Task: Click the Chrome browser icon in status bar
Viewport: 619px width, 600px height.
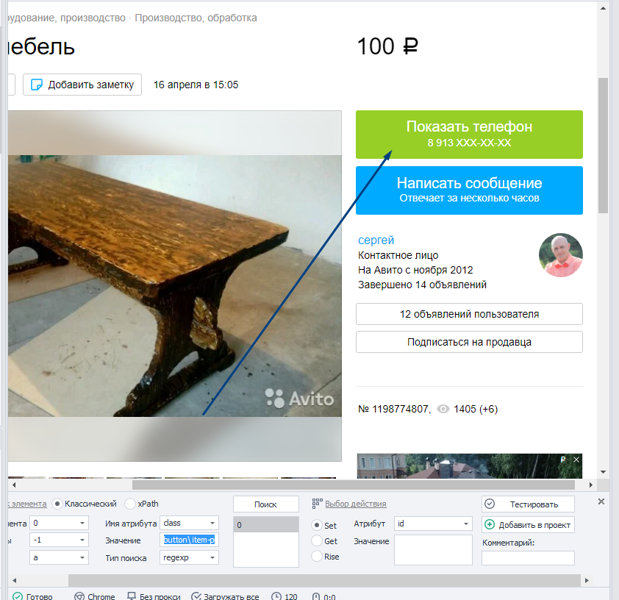Action: tap(79, 596)
